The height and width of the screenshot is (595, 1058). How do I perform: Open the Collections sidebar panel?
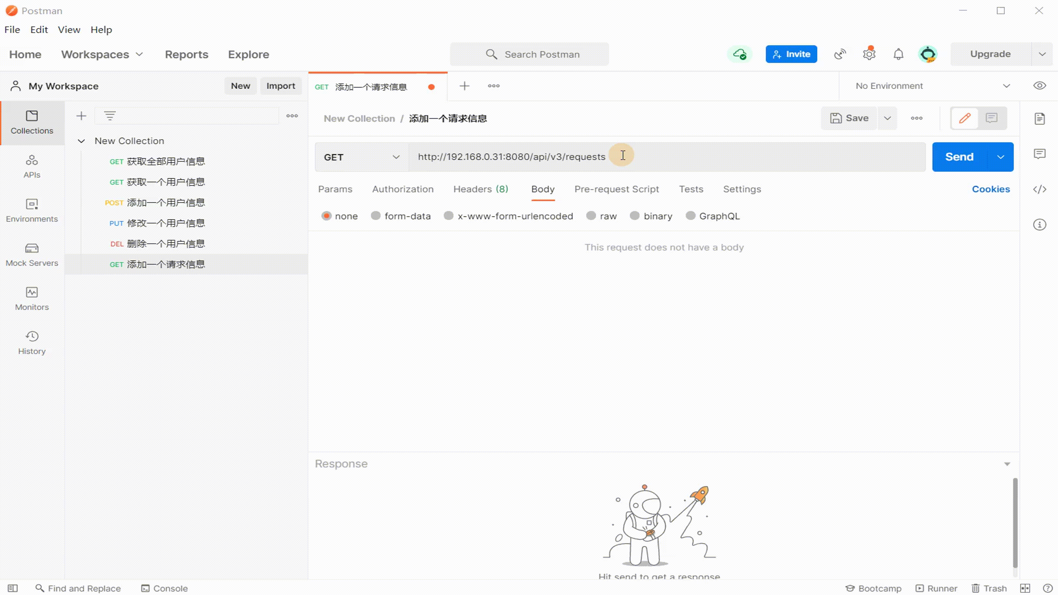tap(32, 122)
